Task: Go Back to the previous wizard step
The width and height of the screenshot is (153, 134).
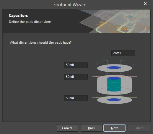Action: click(x=92, y=128)
